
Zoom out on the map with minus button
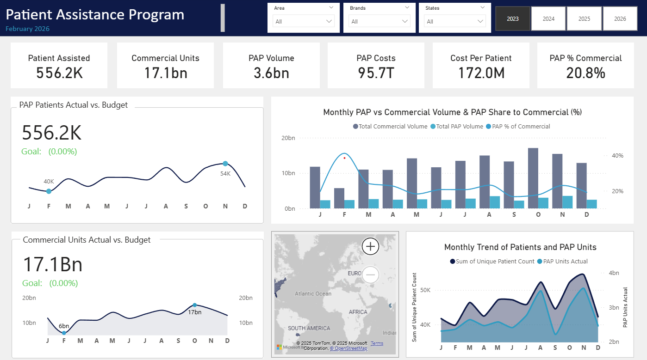pos(370,275)
